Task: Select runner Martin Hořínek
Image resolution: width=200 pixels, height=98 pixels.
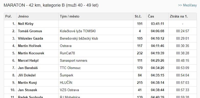Action: point(30,46)
